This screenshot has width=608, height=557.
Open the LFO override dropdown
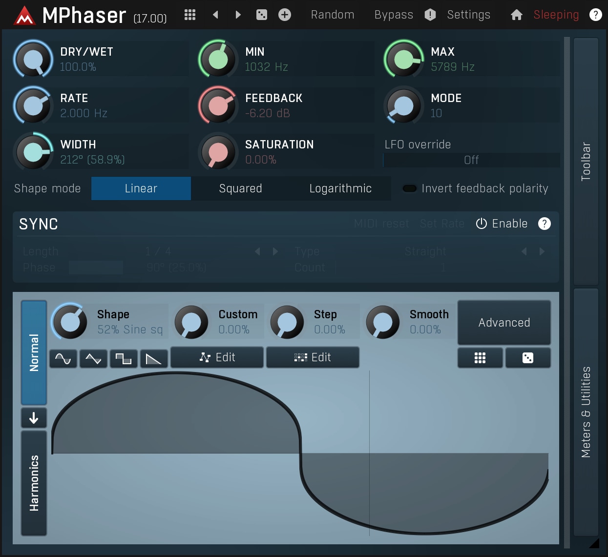(x=471, y=160)
